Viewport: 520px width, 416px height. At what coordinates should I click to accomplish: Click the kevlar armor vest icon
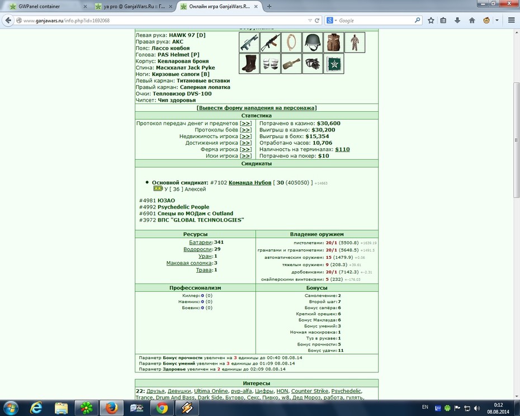tap(334, 42)
